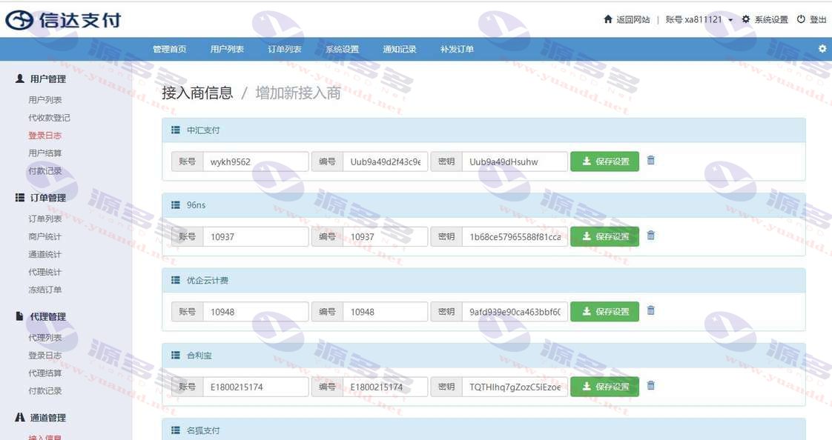The width and height of the screenshot is (832, 440).
Task: Open 订单列表 in the sidebar
Action: [45, 219]
